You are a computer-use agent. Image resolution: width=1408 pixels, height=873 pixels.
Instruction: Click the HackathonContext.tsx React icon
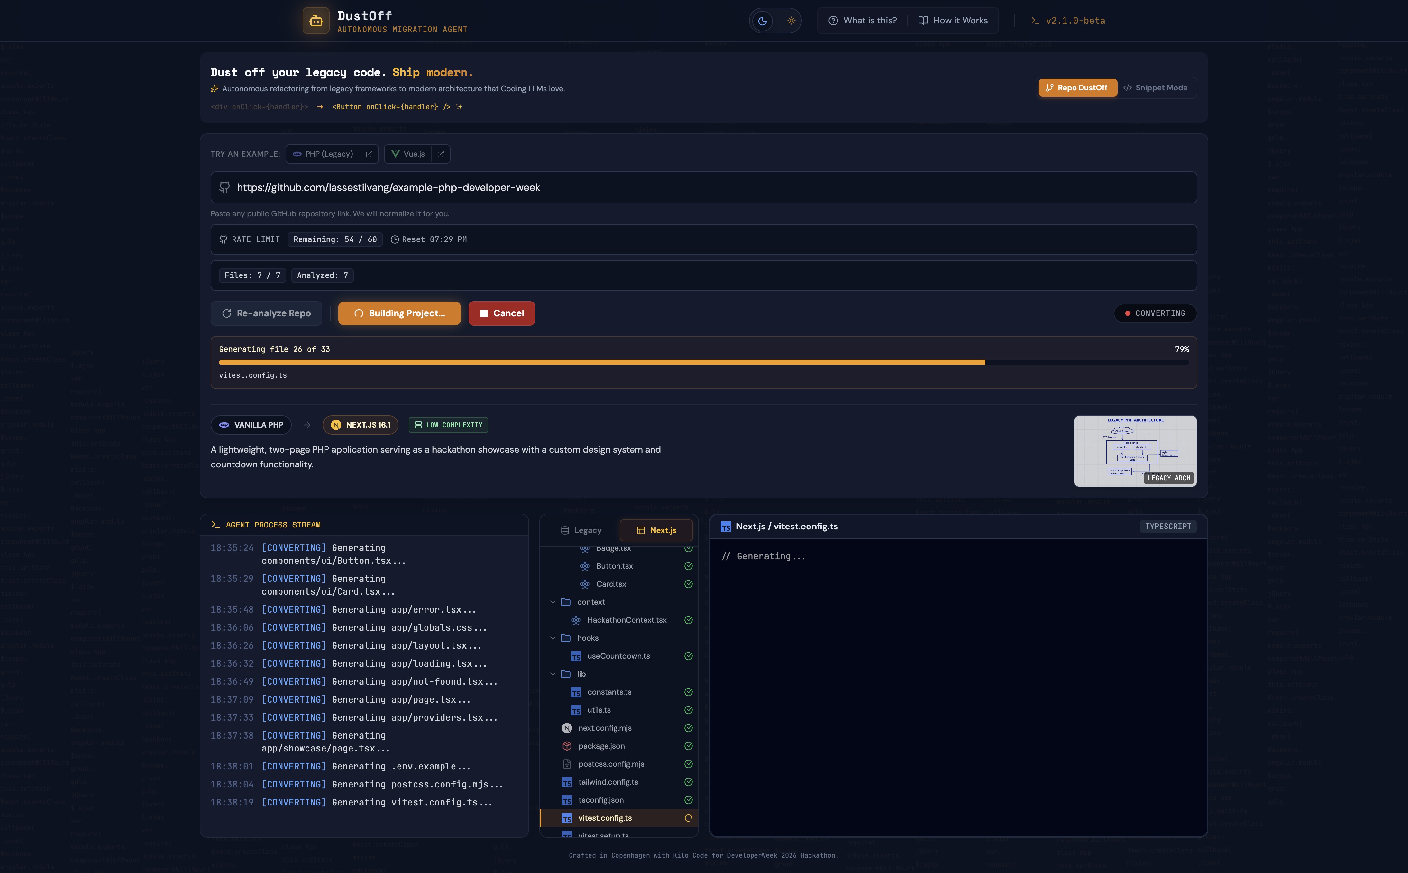576,620
